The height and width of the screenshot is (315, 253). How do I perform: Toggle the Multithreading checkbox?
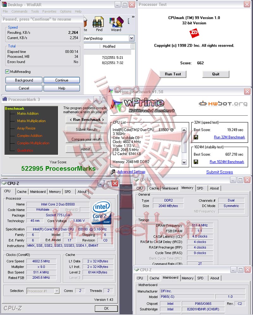click(7, 72)
